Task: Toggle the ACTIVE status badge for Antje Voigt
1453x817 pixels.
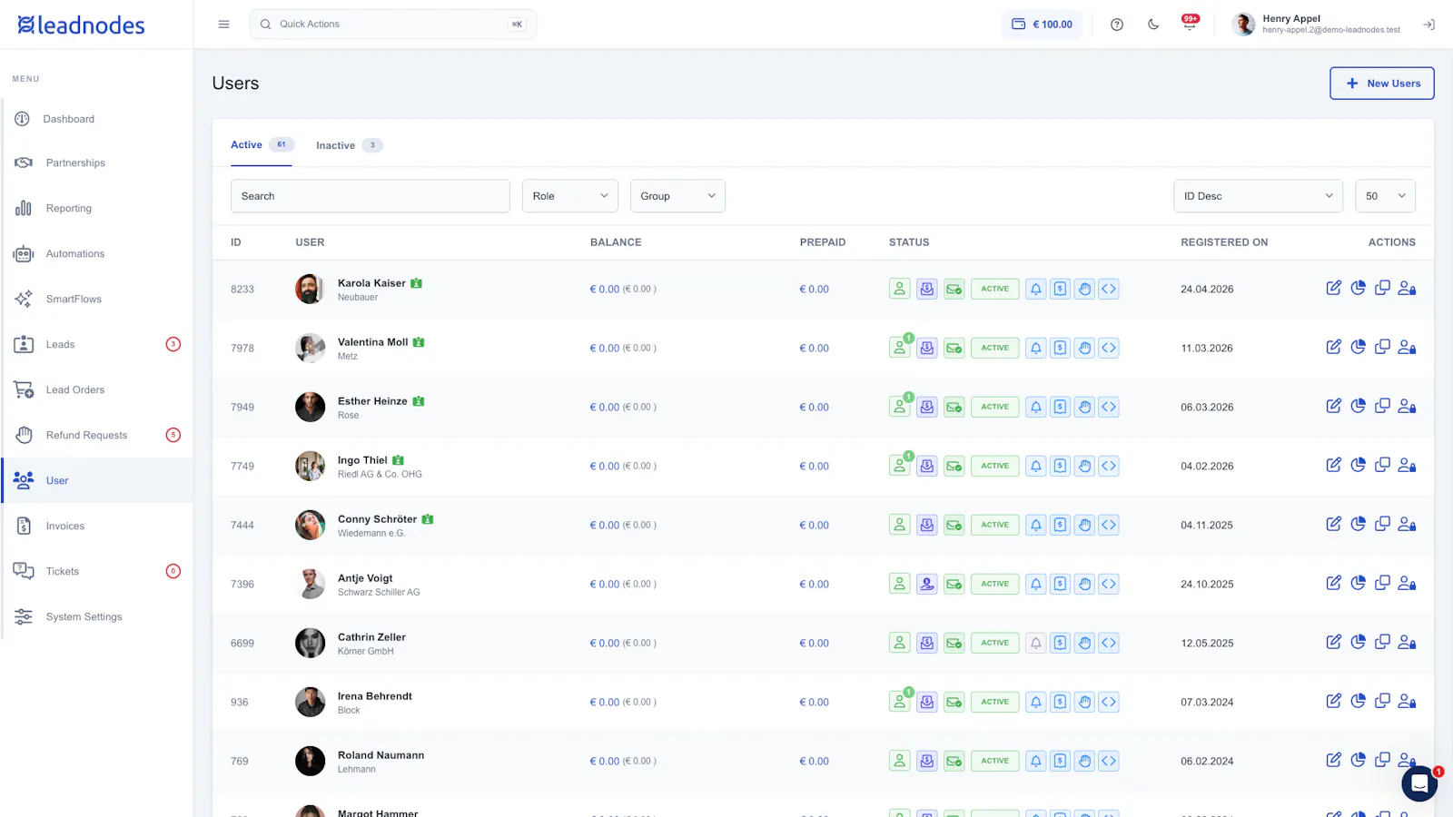Action: (994, 584)
